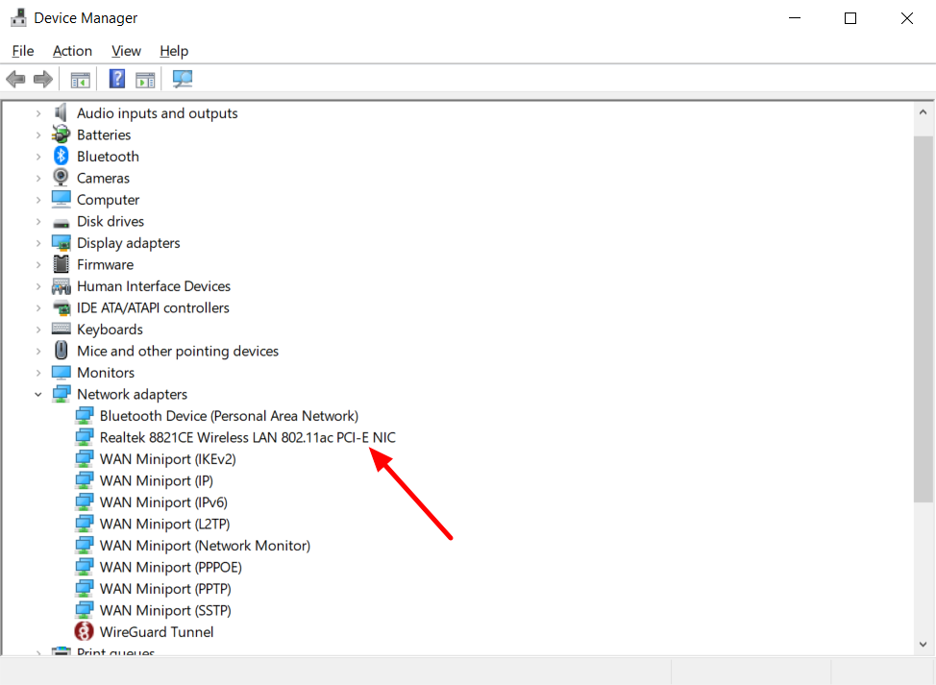Viewport: 936px width, 685px height.
Task: Open the File menu
Action: [23, 51]
